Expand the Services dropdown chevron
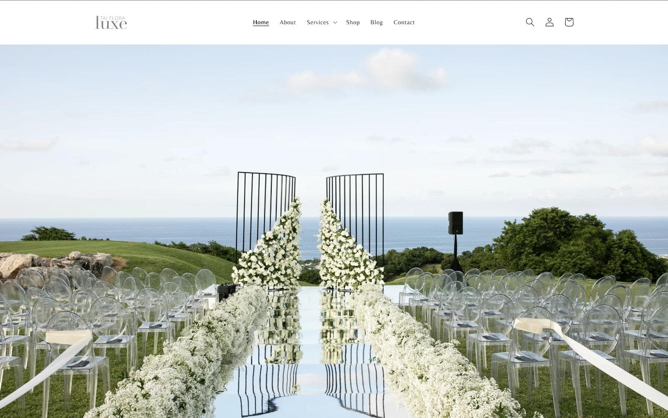 (x=335, y=23)
